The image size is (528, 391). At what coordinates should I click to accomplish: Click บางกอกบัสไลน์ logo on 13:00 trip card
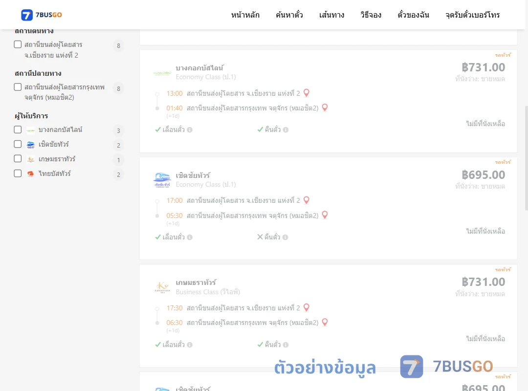pos(162,73)
